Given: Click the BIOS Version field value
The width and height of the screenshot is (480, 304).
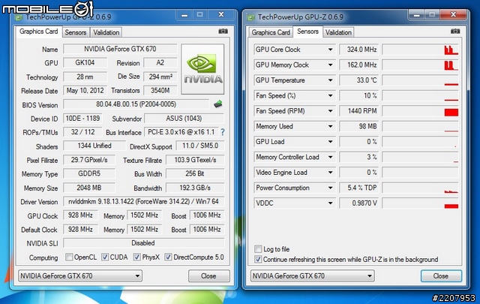Looking at the screenshot, I should pyautogui.click(x=136, y=104).
